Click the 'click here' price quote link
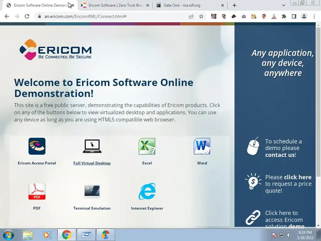This screenshot has width=321, height=241. click(x=298, y=177)
